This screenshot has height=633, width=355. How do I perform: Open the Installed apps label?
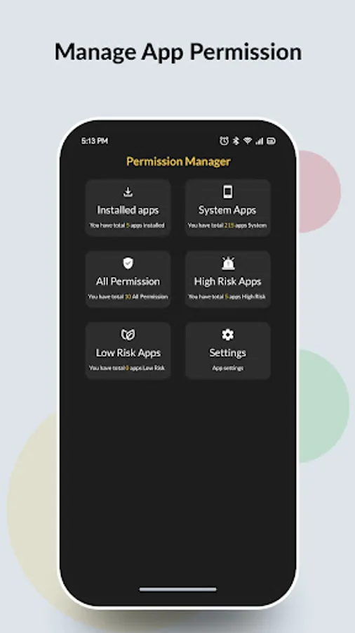128,210
